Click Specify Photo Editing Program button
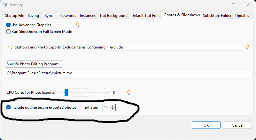The height and width of the screenshot is (140, 256). (x=34, y=64)
